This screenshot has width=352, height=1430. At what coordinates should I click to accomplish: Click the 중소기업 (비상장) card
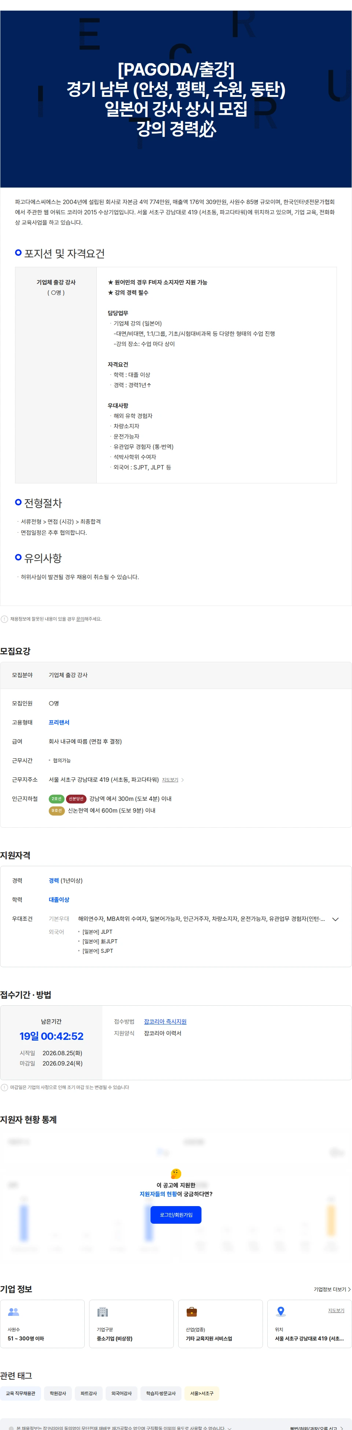pyautogui.click(x=131, y=1324)
